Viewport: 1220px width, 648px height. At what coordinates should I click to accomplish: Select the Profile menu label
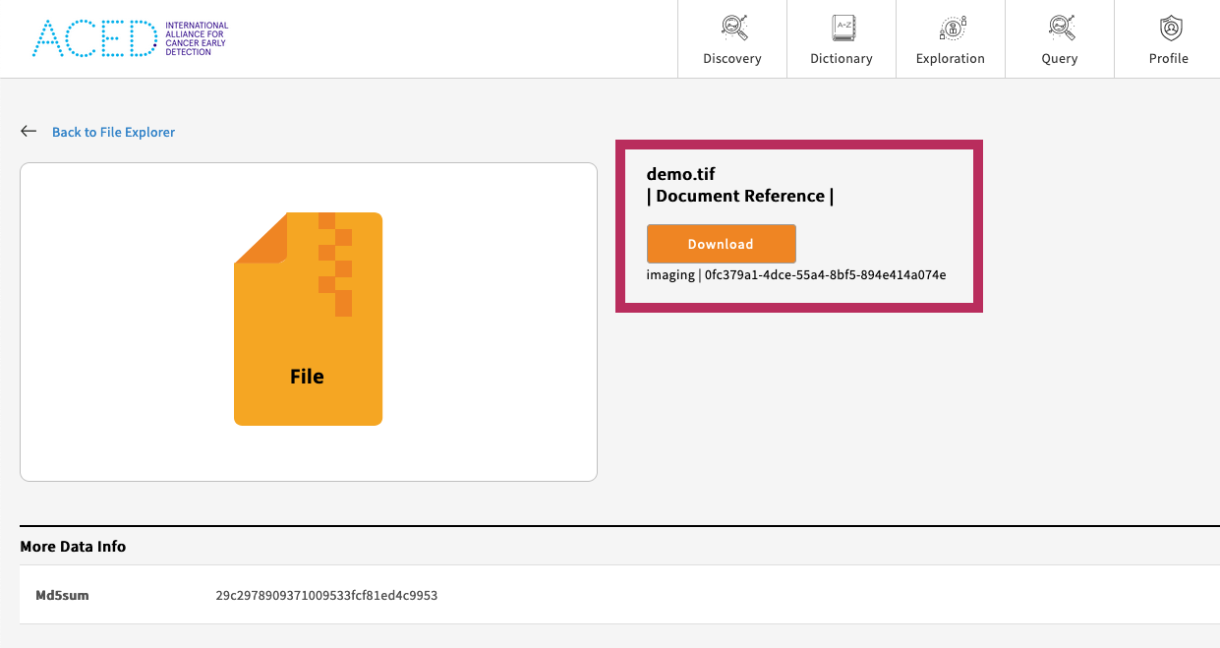(x=1169, y=59)
